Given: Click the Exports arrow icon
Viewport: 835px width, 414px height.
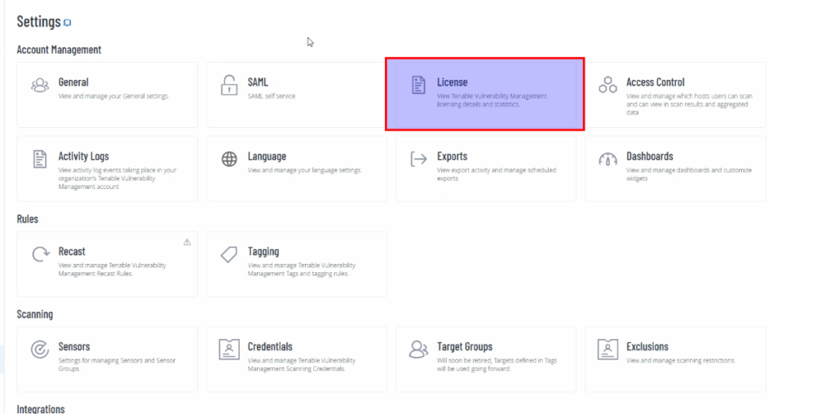Looking at the screenshot, I should (418, 159).
